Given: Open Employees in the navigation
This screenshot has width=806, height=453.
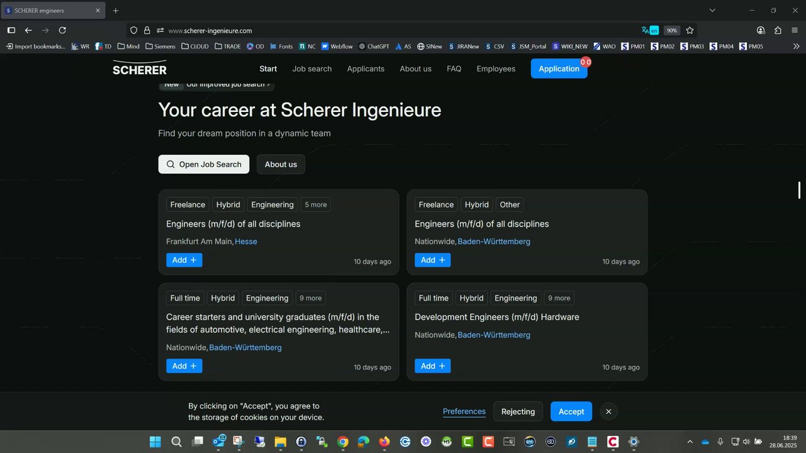Looking at the screenshot, I should click(x=496, y=69).
